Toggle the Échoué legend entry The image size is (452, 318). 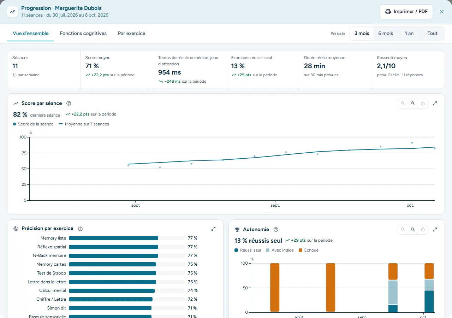coord(309,250)
